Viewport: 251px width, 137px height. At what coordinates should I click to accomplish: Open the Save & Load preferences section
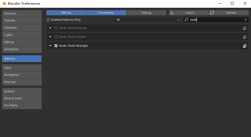pyautogui.click(x=22, y=98)
